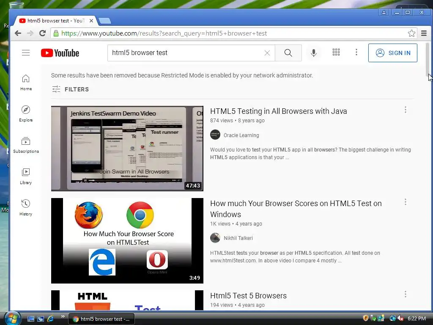Open Library in the sidebar
The image size is (433, 325).
click(x=26, y=176)
